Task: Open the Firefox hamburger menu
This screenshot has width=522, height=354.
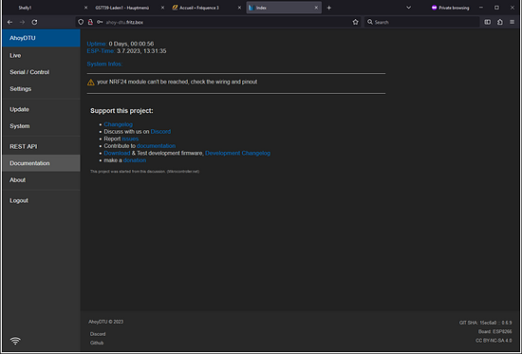Action: [512, 22]
